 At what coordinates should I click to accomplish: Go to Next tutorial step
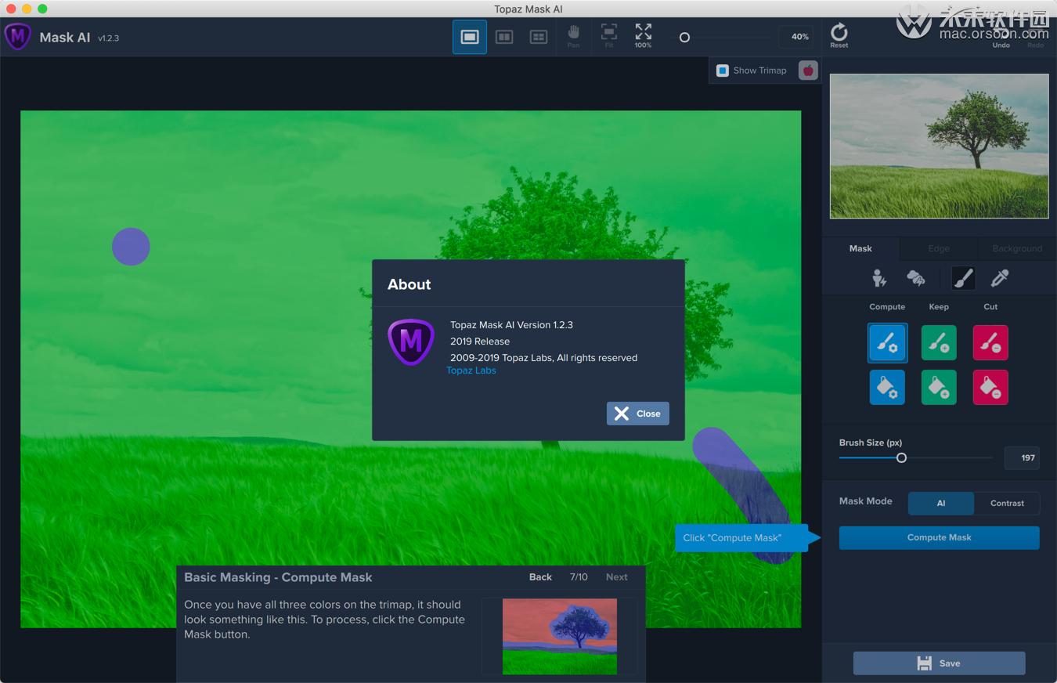616,576
